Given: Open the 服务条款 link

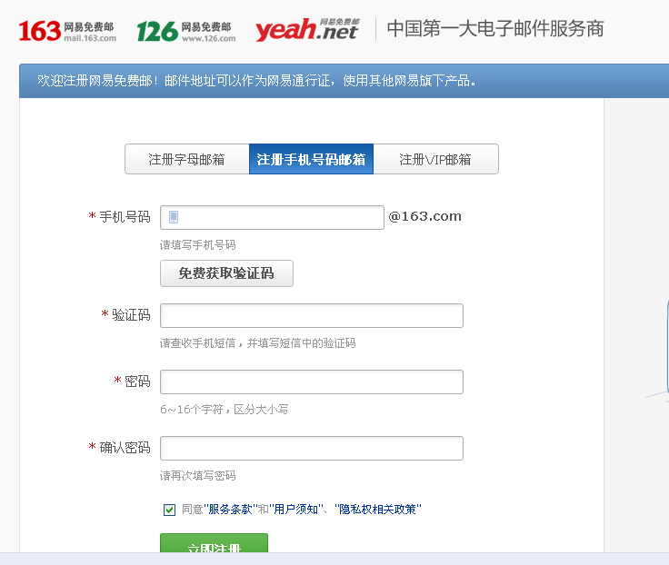Looking at the screenshot, I should pyautogui.click(x=230, y=510).
